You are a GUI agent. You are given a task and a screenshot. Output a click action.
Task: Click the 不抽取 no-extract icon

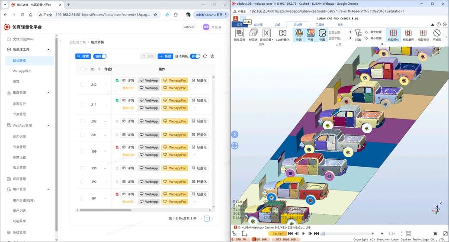click(x=437, y=35)
